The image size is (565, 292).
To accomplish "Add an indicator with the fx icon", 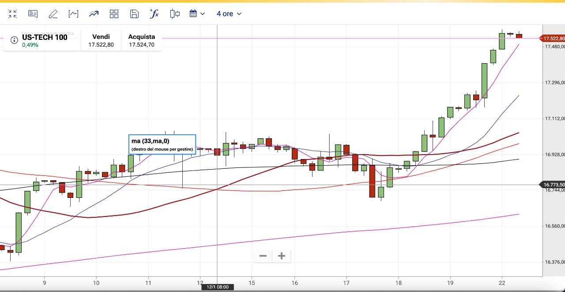I will click(154, 14).
